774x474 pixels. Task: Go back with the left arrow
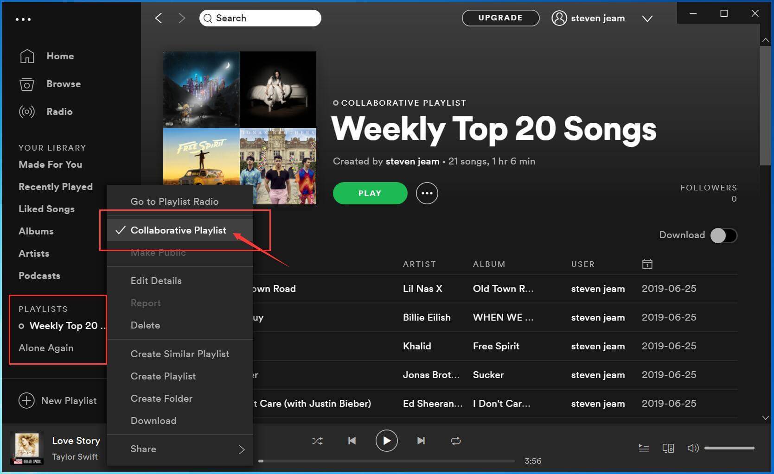coord(159,18)
